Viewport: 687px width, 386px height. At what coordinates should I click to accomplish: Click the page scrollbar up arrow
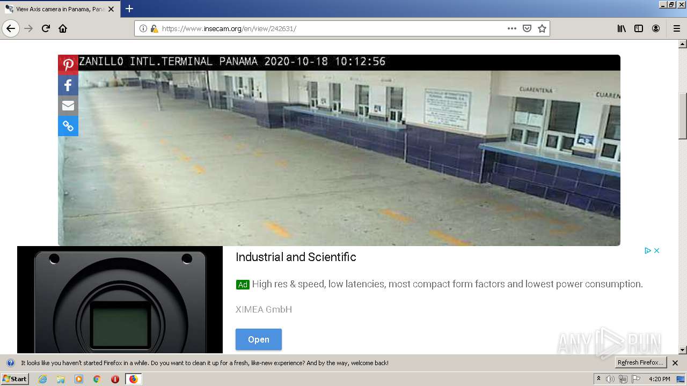coord(683,44)
